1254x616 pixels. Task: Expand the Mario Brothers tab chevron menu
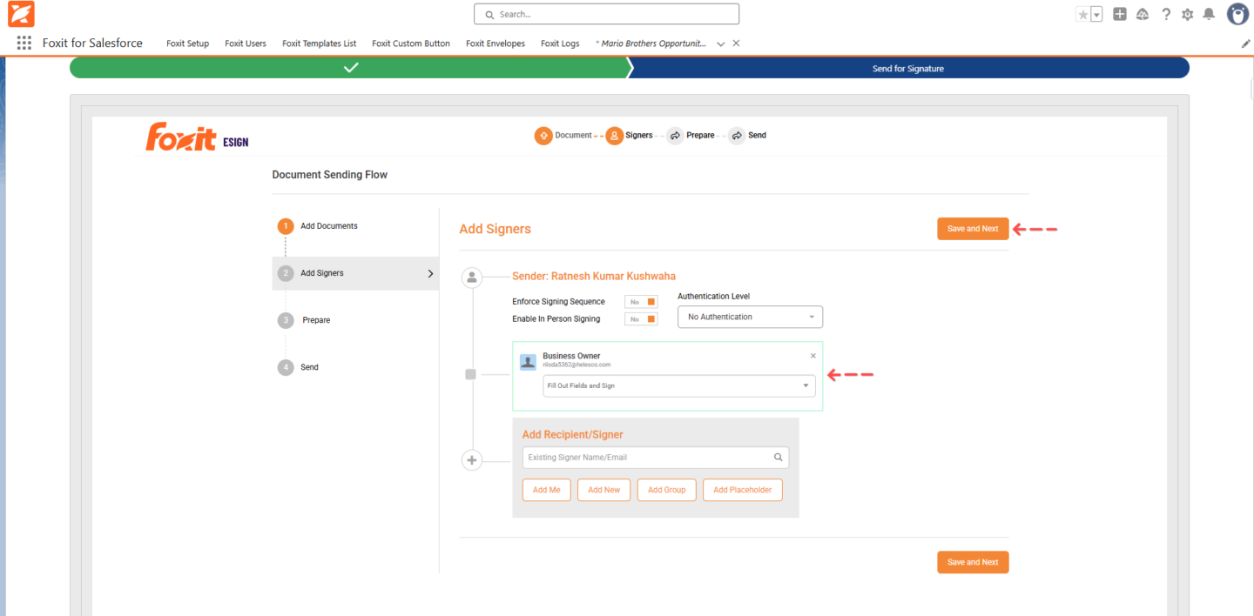pos(721,44)
